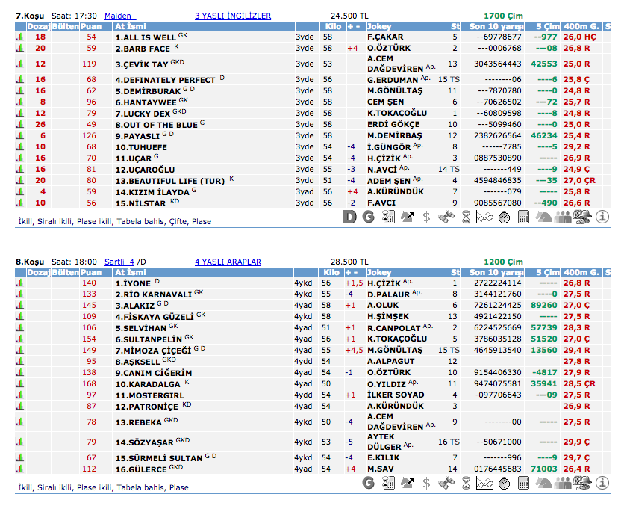Image resolution: width=627 pixels, height=506 pixels.
Task: Open the Maiden race type link
Action: (x=118, y=16)
